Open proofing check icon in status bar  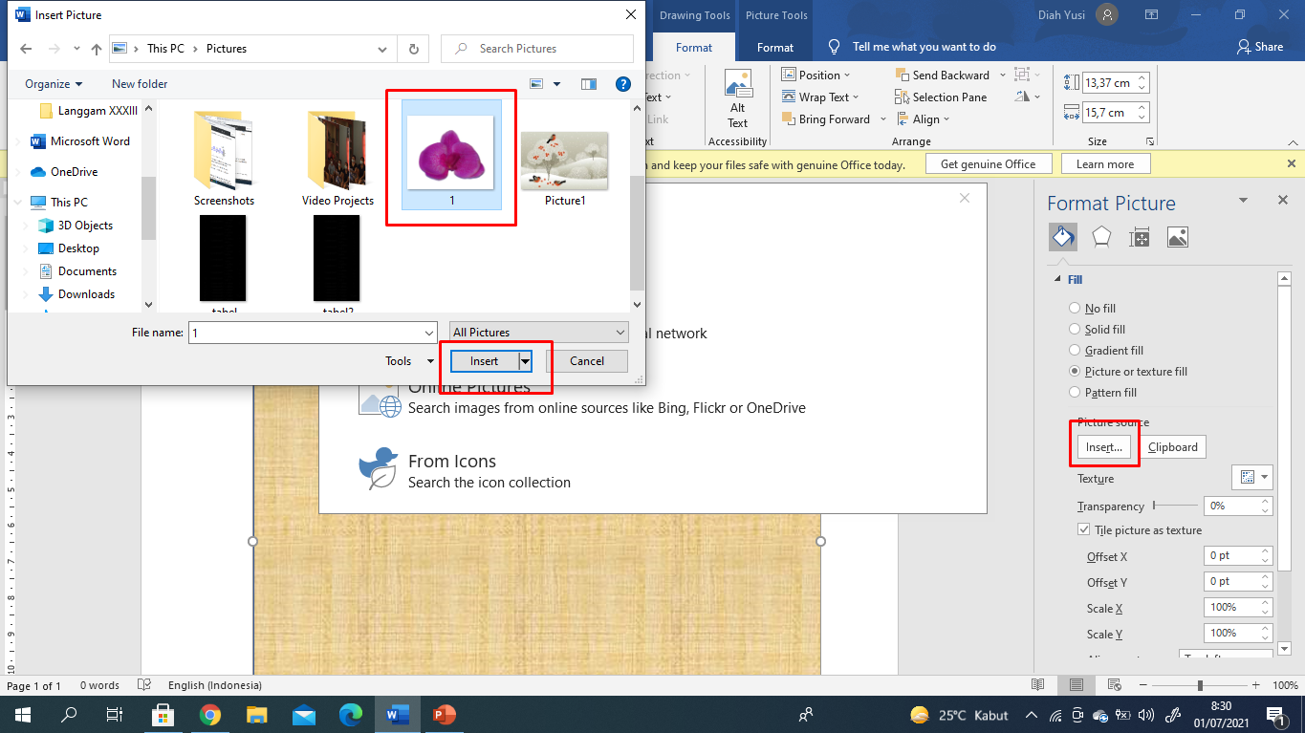tap(144, 685)
